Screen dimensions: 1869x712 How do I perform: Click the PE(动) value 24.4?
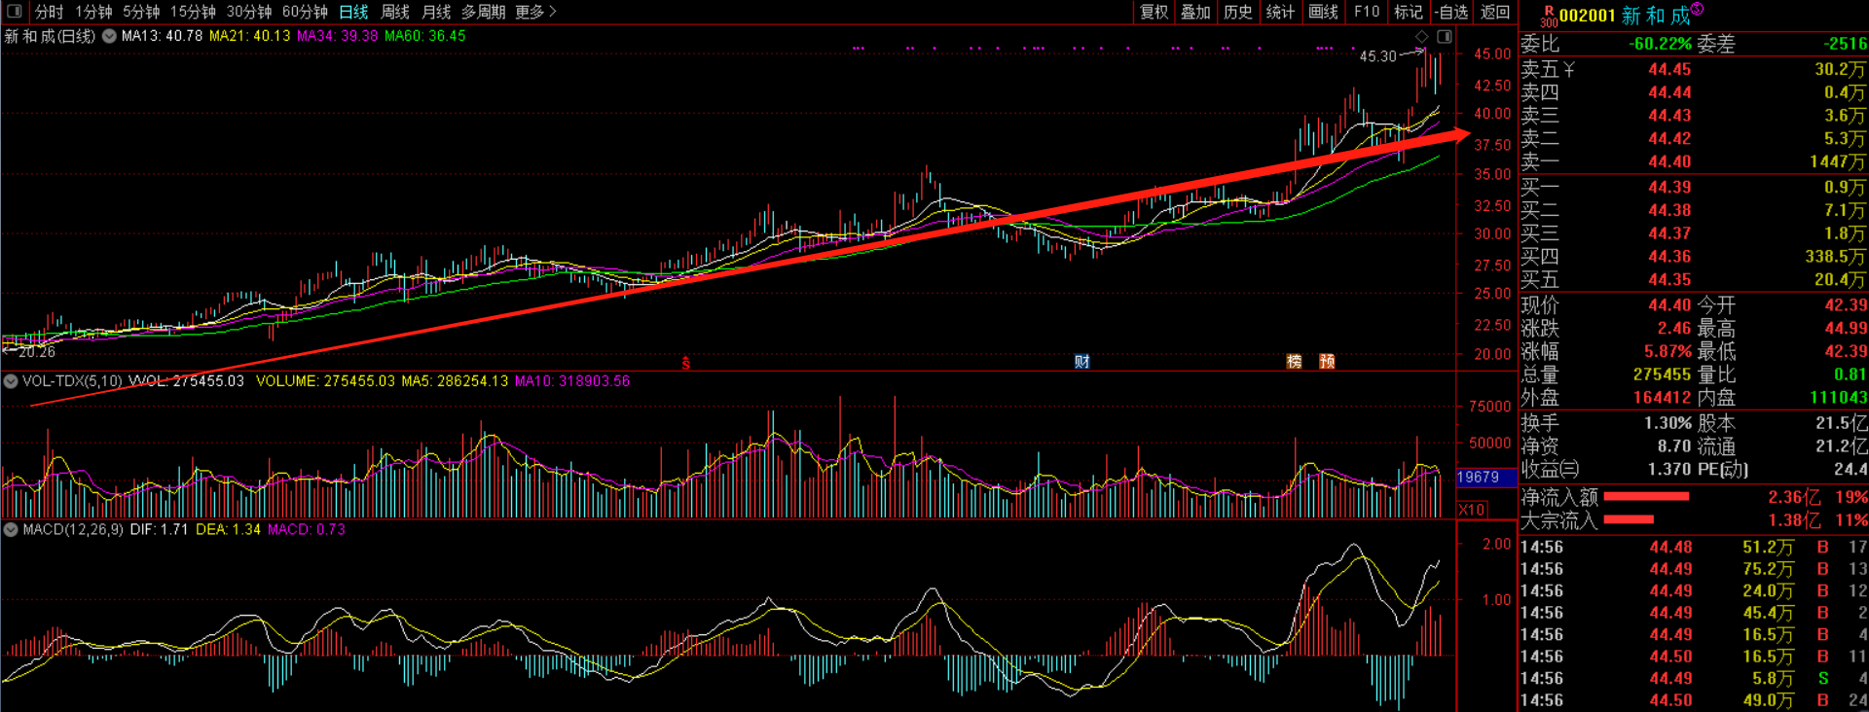coord(1850,470)
